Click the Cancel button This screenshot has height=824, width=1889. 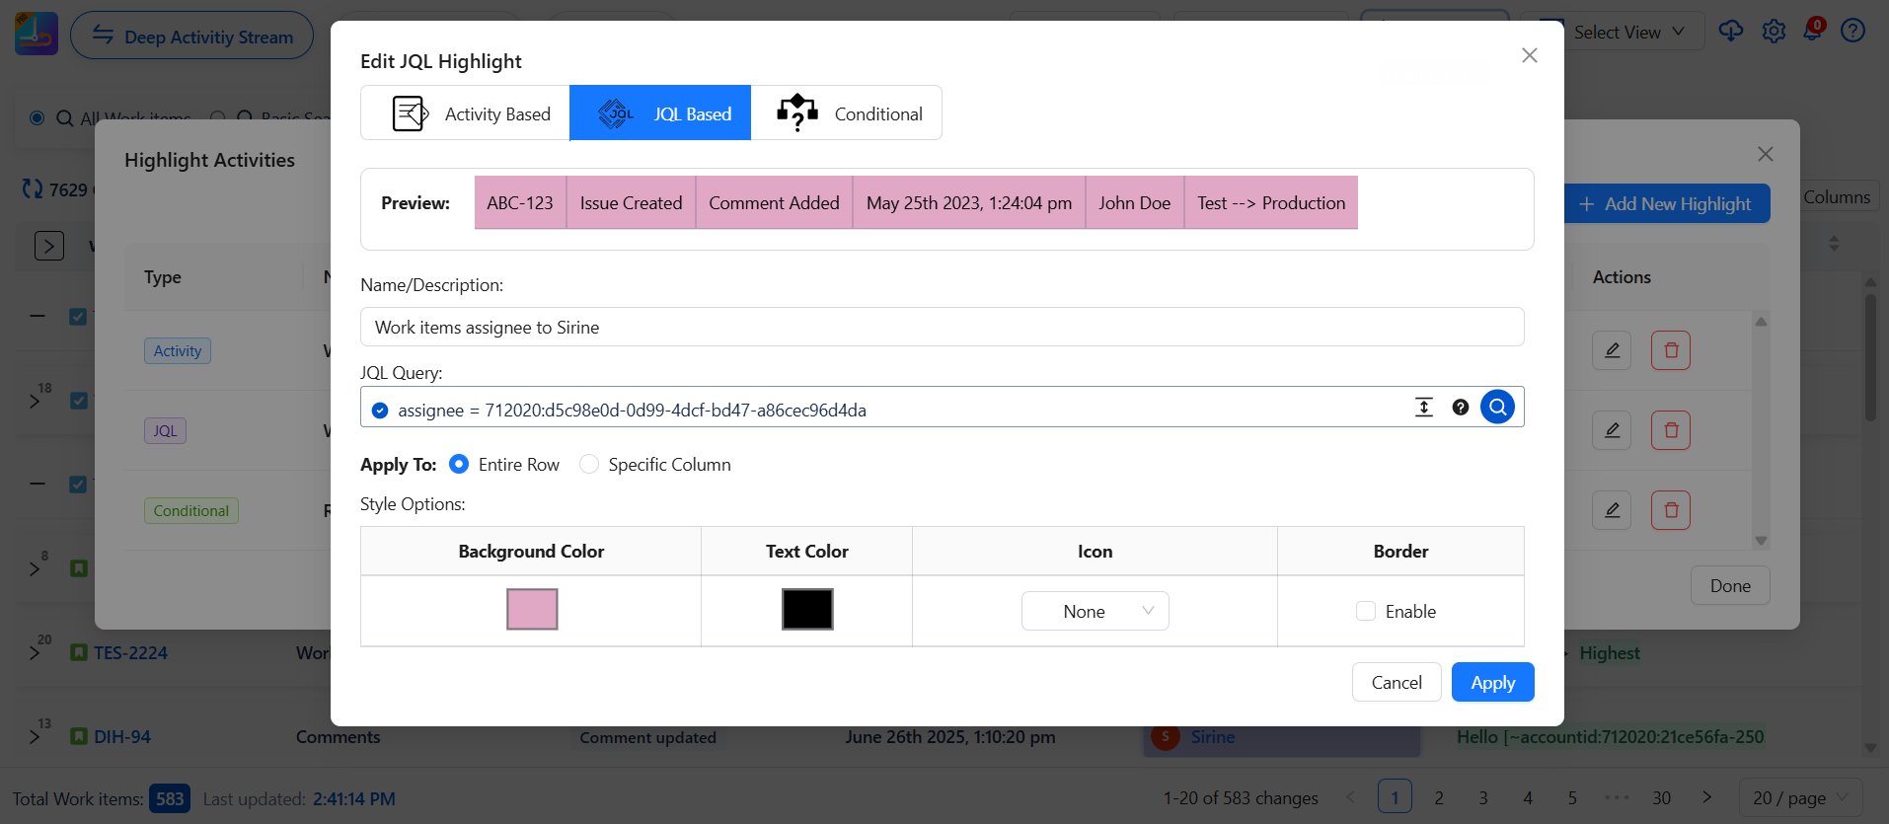[x=1396, y=682]
